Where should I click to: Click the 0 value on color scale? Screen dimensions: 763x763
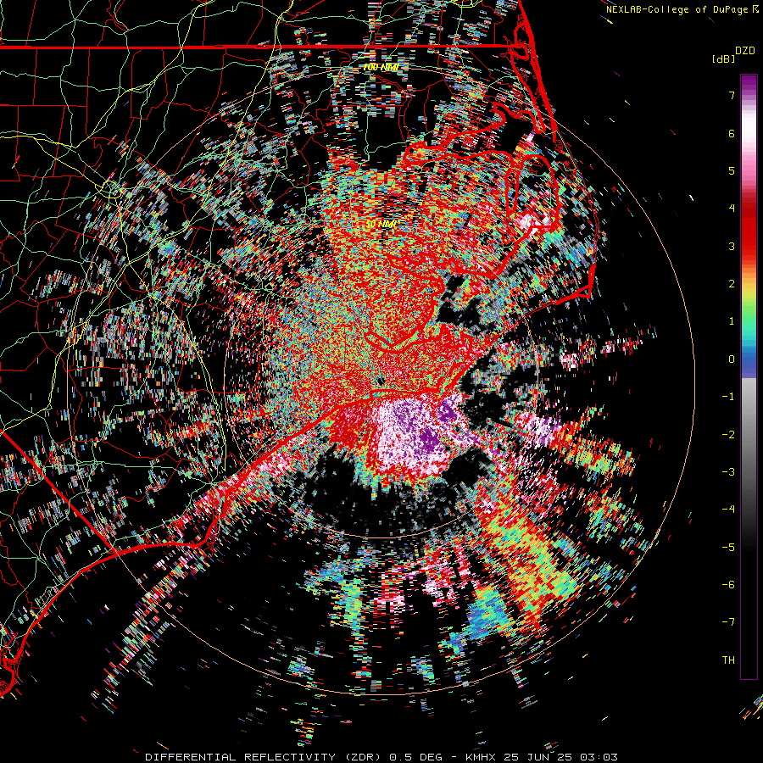tap(732, 359)
